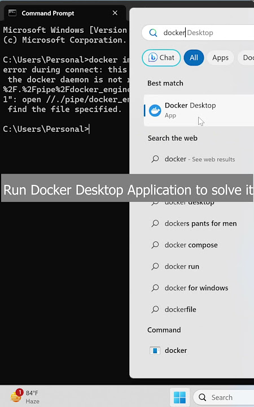Image resolution: width=254 pixels, height=407 pixels.
Task: Click the Windows Start button
Action: (179, 397)
